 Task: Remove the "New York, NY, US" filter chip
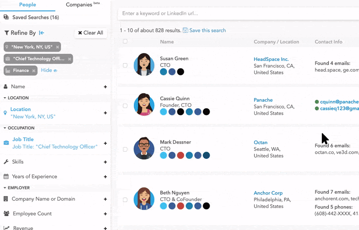click(x=57, y=47)
